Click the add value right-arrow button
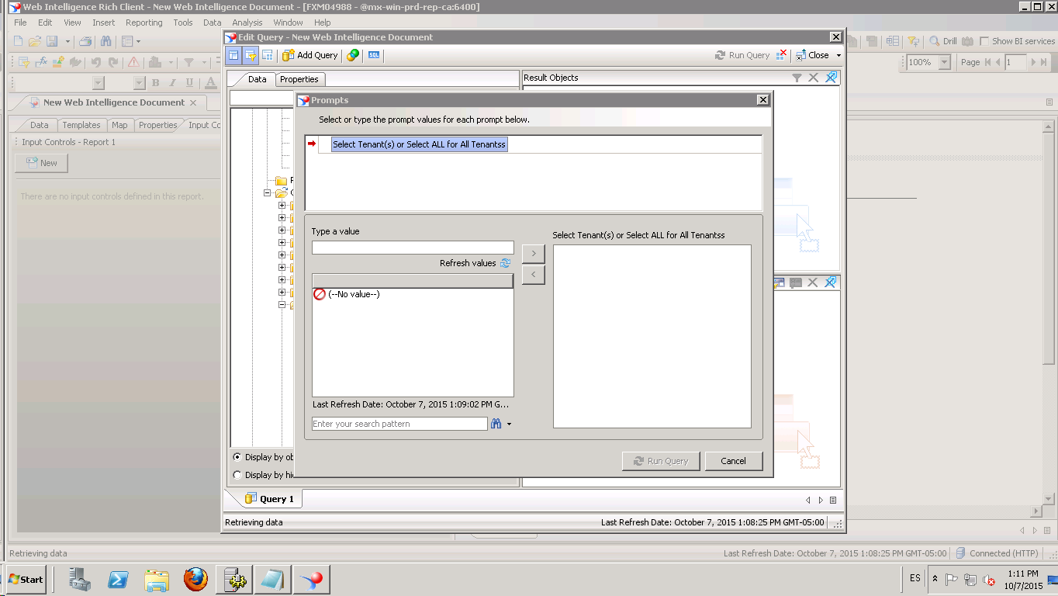1058x596 pixels. [534, 253]
